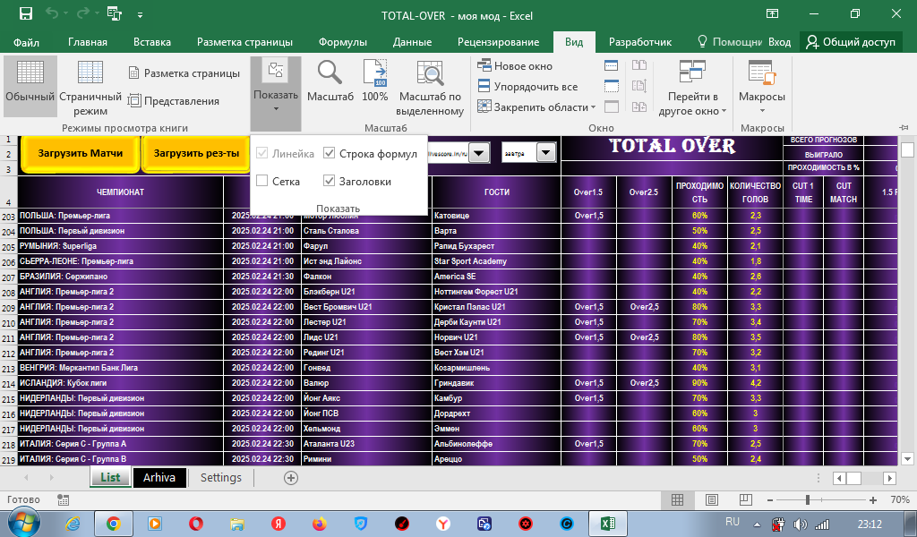Screen dimensions: 917x537
Task: Click the Загрузить рез-ты button
Action: pos(196,154)
